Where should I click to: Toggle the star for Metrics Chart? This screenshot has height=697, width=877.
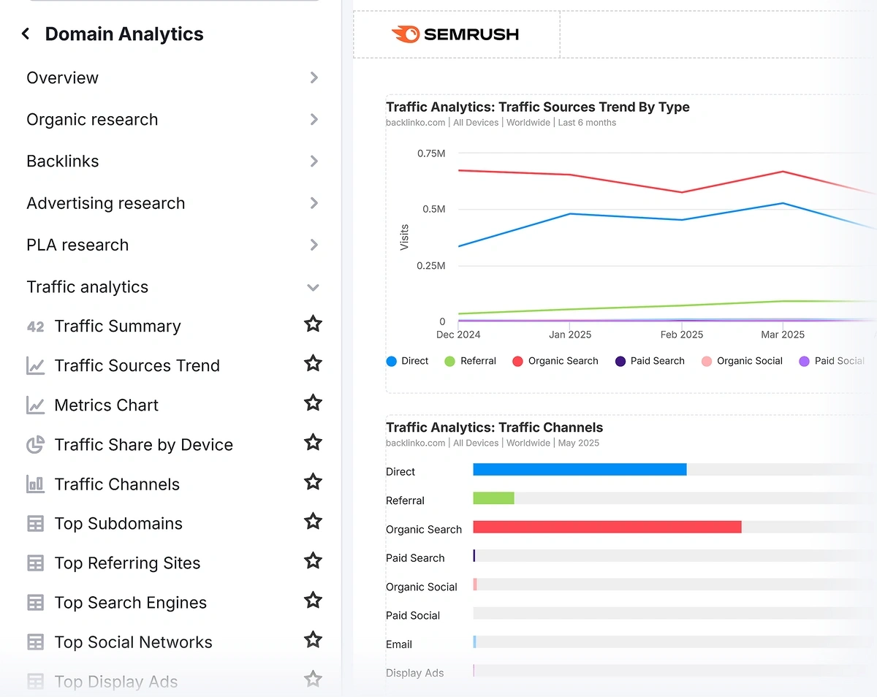point(313,403)
